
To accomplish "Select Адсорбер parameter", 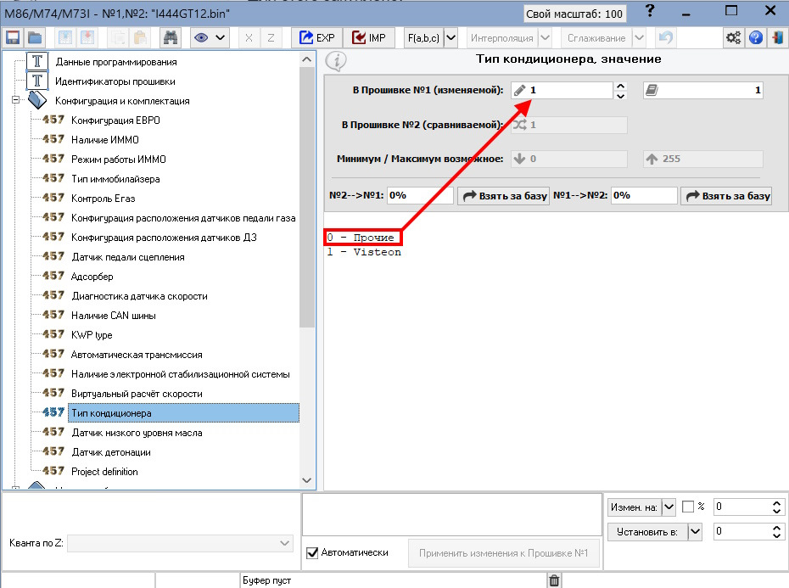I will tap(92, 277).
